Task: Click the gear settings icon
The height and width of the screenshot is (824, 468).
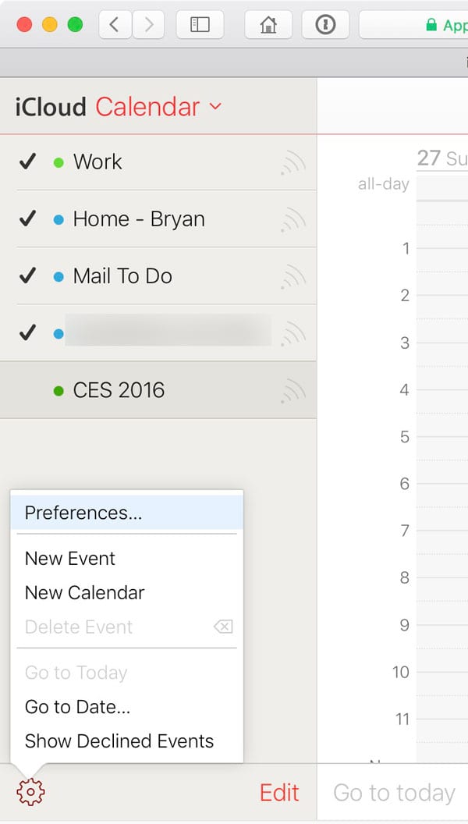Action: pos(30,793)
